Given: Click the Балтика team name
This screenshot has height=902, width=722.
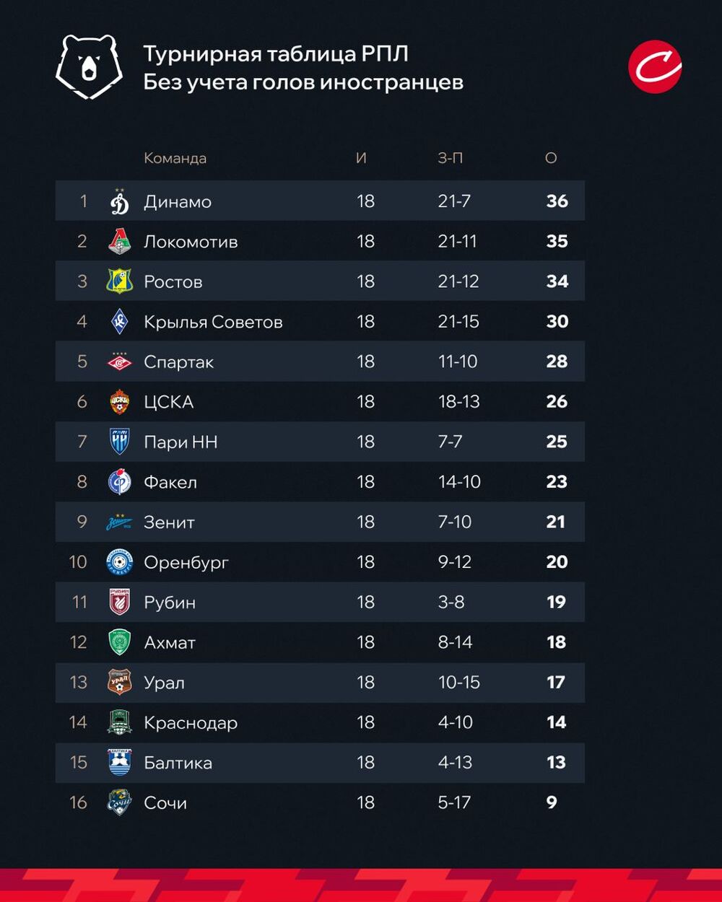Looking at the screenshot, I should pos(178,763).
